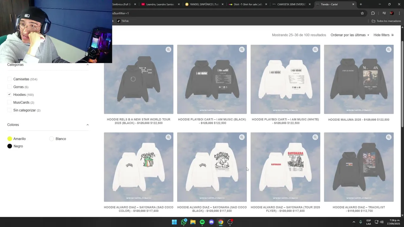404x227 pixels.
Task: Zoom icon on Sayonara Sad Coco Black hoodie
Action: point(242,137)
